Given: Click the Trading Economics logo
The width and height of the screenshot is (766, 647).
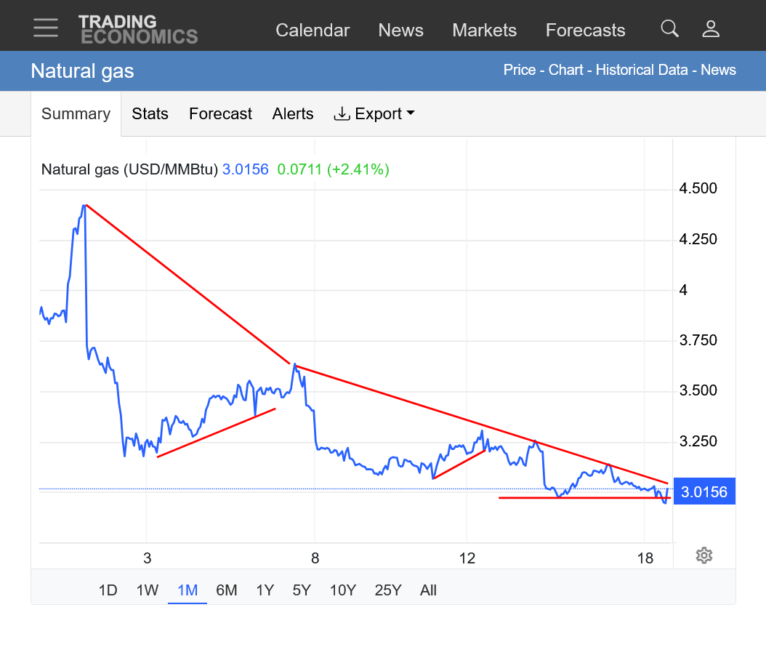Looking at the screenshot, I should pyautogui.click(x=138, y=29).
